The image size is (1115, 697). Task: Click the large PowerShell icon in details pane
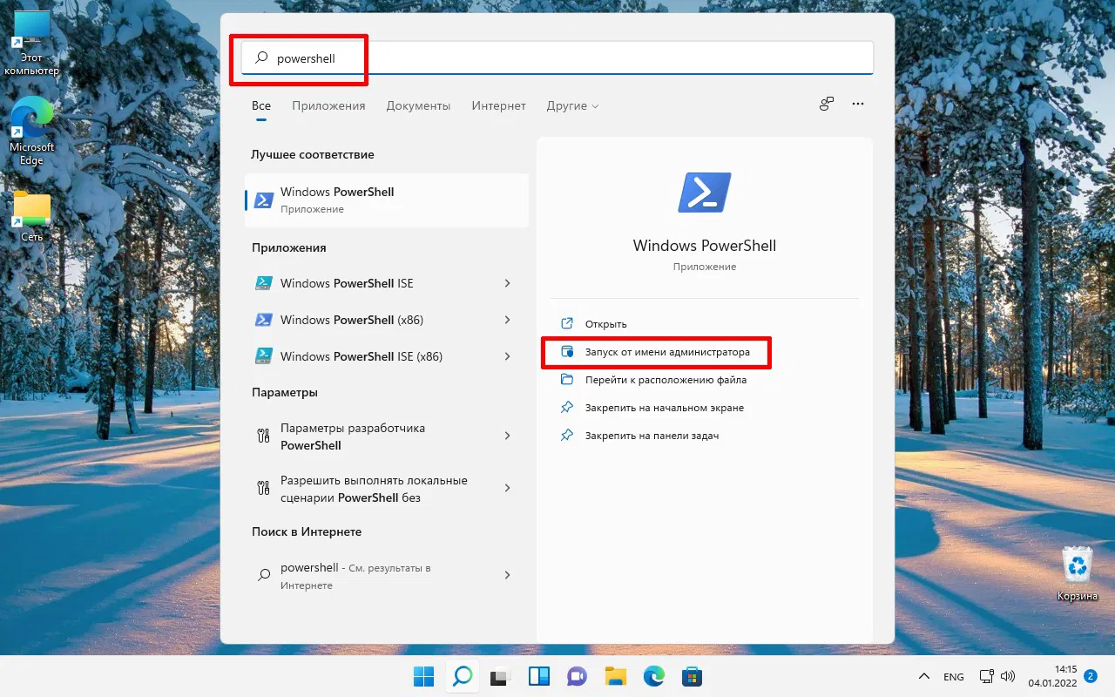705,193
